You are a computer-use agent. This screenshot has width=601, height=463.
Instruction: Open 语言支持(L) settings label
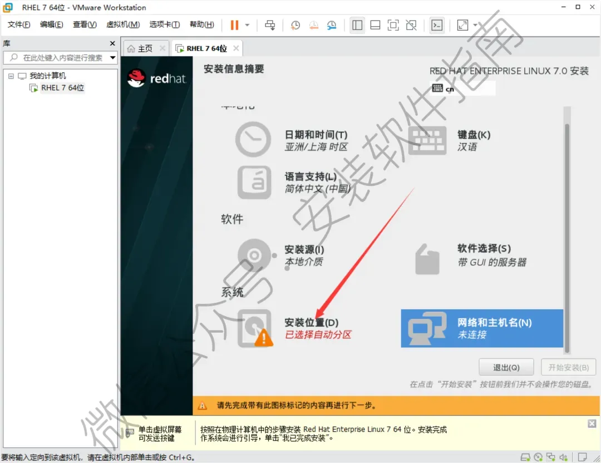point(311,177)
